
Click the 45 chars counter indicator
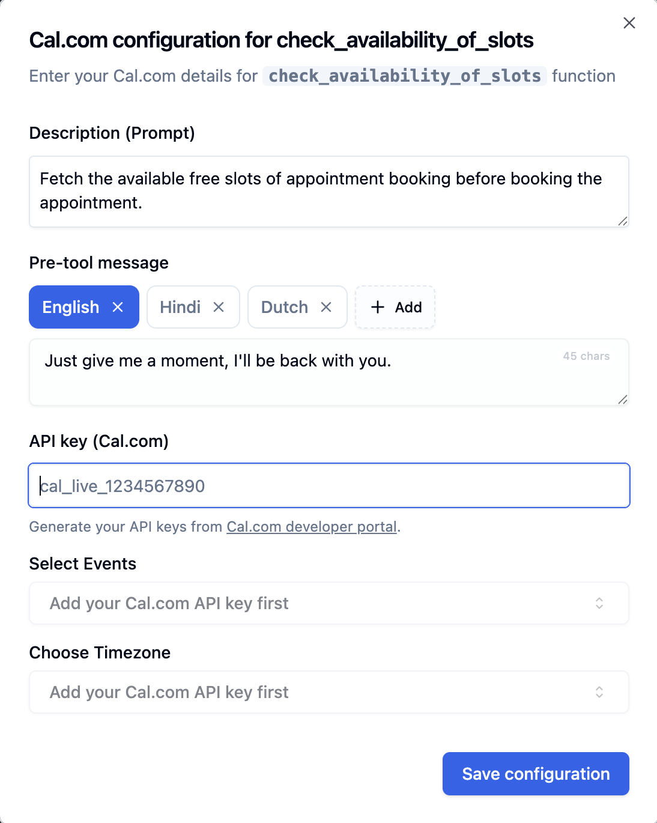pos(586,356)
